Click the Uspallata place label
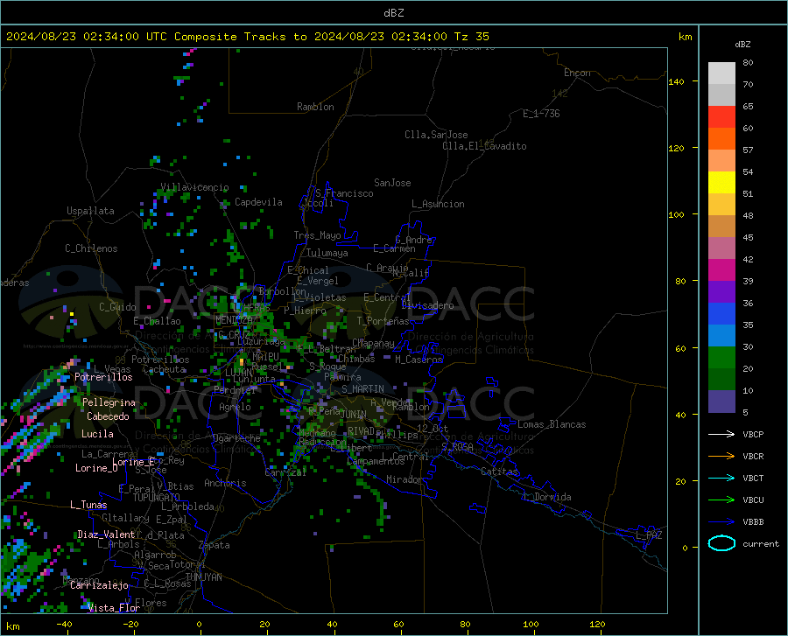 90,211
